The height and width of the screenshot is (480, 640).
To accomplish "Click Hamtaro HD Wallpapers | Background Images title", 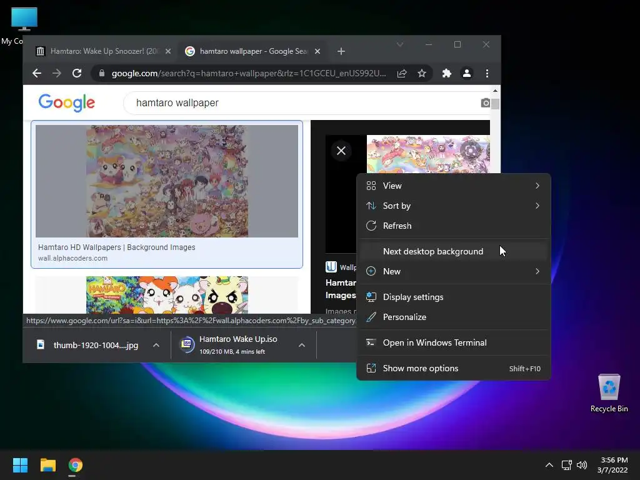I will (117, 247).
